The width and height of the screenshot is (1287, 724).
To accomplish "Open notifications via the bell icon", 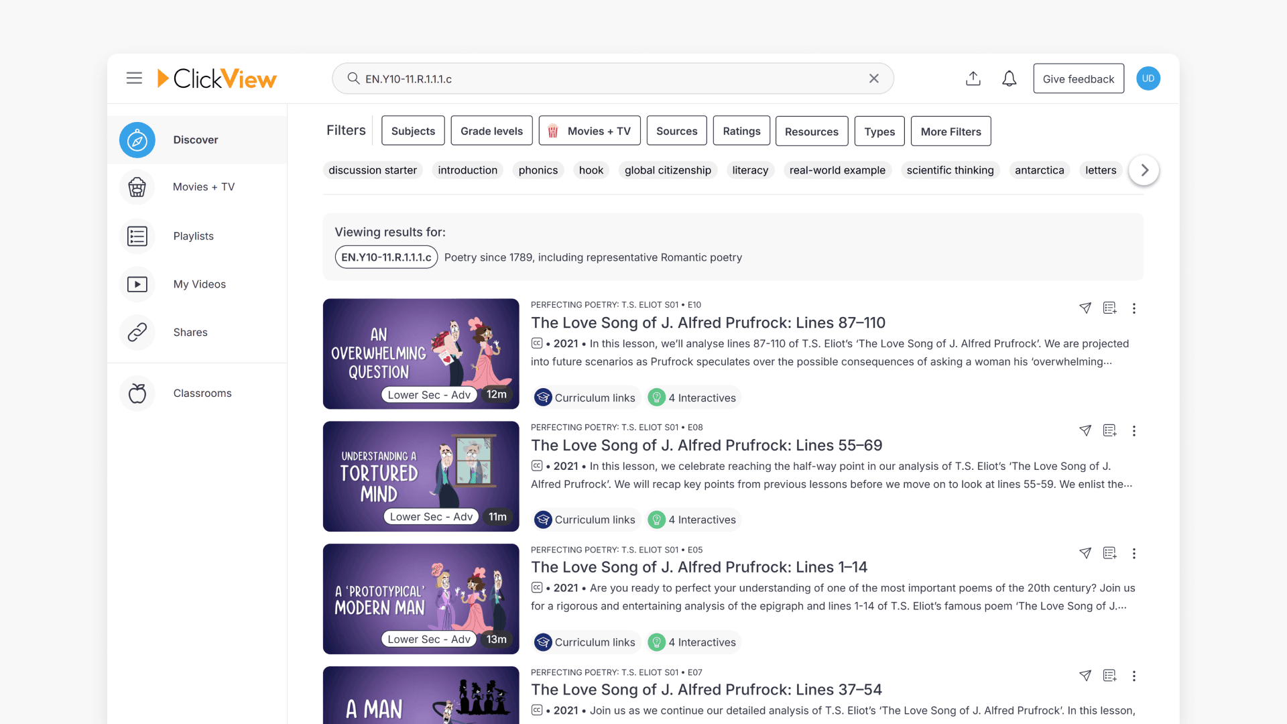I will point(1009,78).
